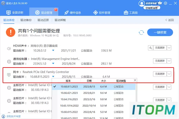Switch to 驱动备份 sub-tab
Image resolution: width=179 pixels, height=119 pixels.
tap(26, 20)
